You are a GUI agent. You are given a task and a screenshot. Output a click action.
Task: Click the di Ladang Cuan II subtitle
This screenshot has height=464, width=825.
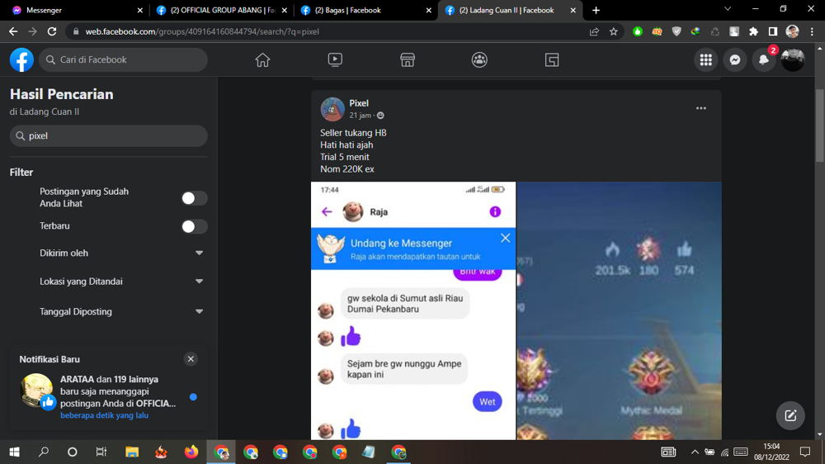(x=45, y=111)
